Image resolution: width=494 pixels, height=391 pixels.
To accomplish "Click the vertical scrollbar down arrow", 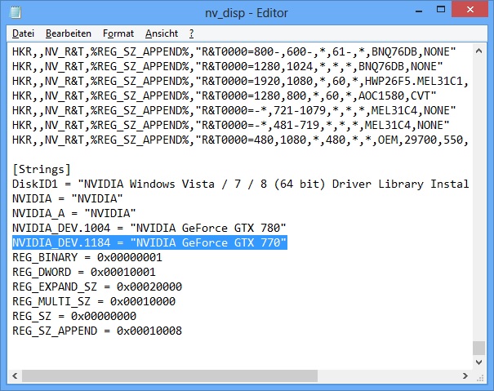I will [x=478, y=362].
